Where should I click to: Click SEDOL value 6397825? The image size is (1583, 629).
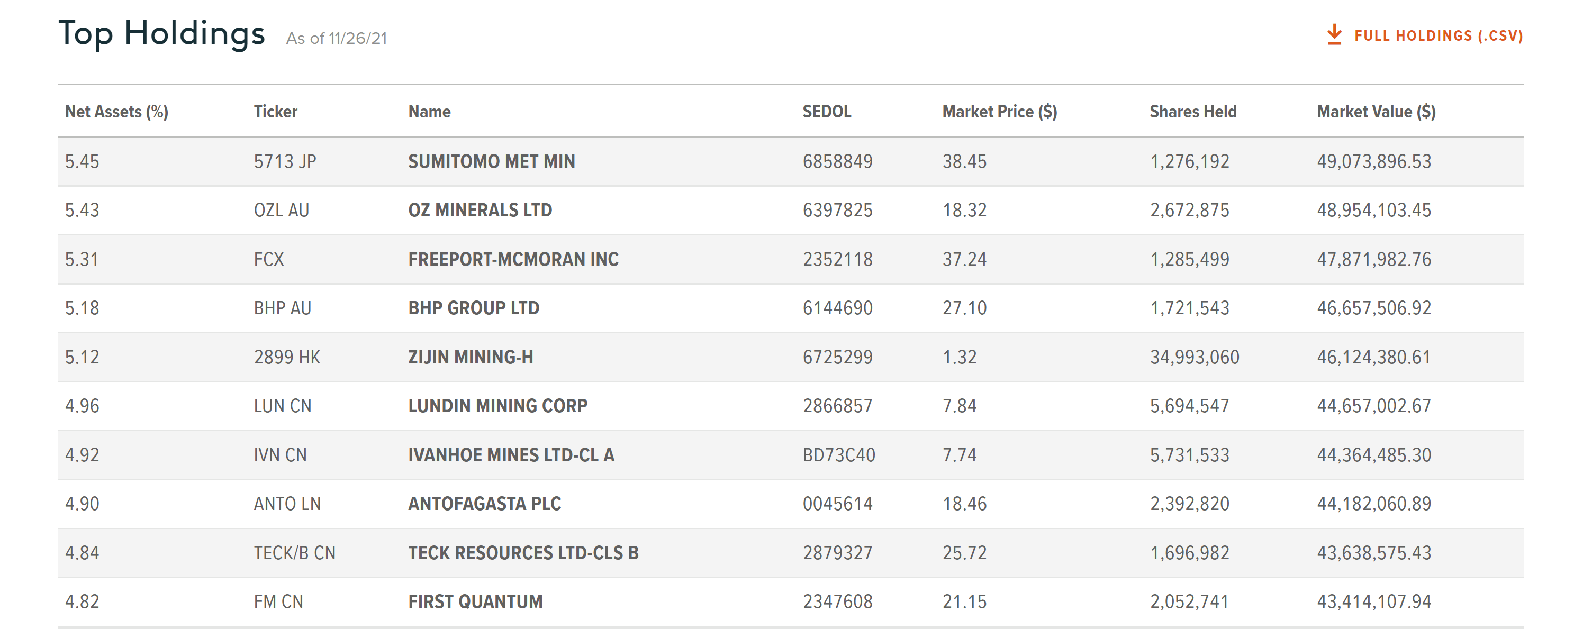point(837,210)
